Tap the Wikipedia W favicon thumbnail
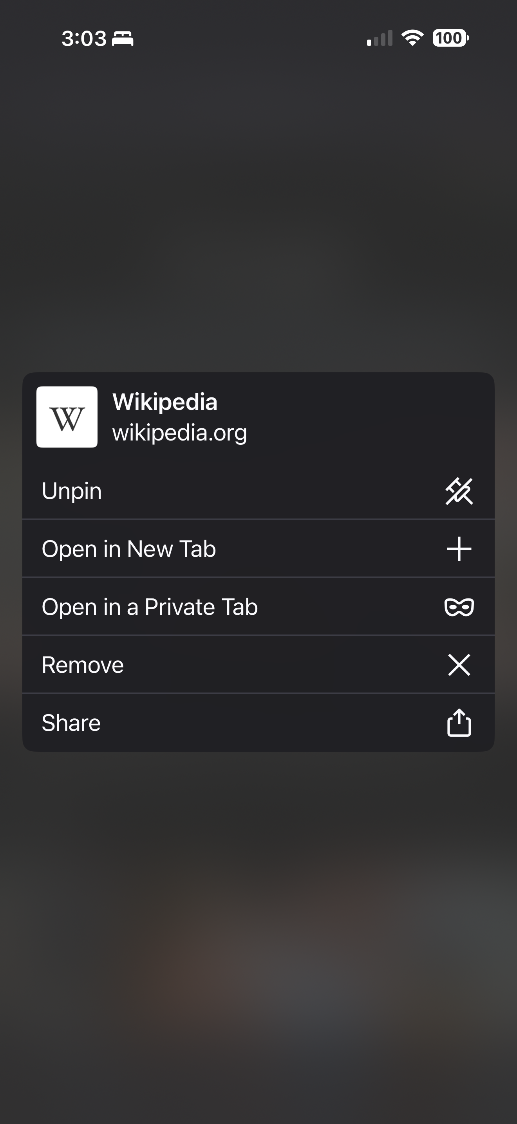 pyautogui.click(x=67, y=417)
